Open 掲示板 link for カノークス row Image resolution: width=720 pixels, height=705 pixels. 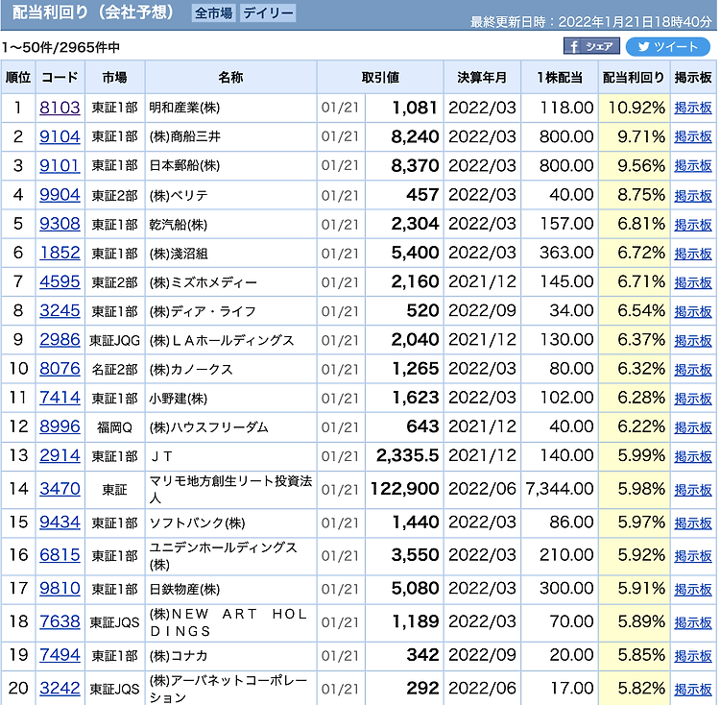coord(693,369)
